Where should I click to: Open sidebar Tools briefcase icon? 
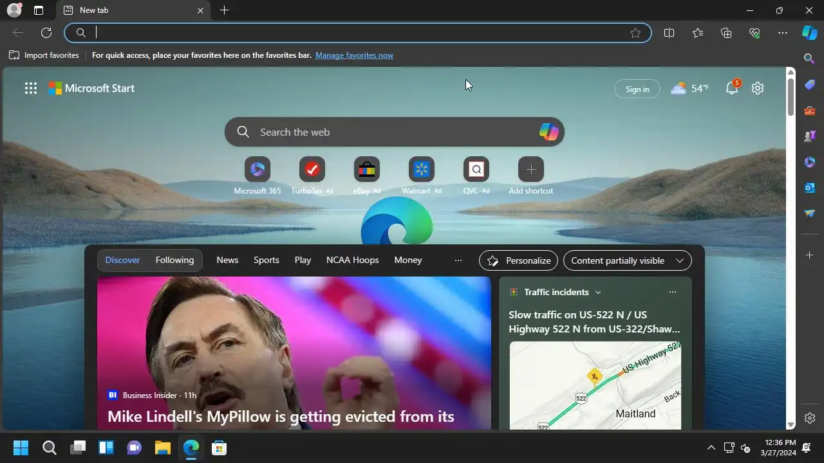pos(810,111)
